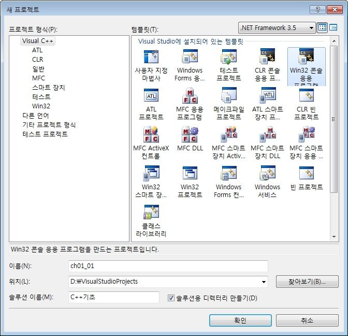The width and height of the screenshot is (348, 336).
Task: Click the 이름 project name field
Action: click(x=168, y=266)
